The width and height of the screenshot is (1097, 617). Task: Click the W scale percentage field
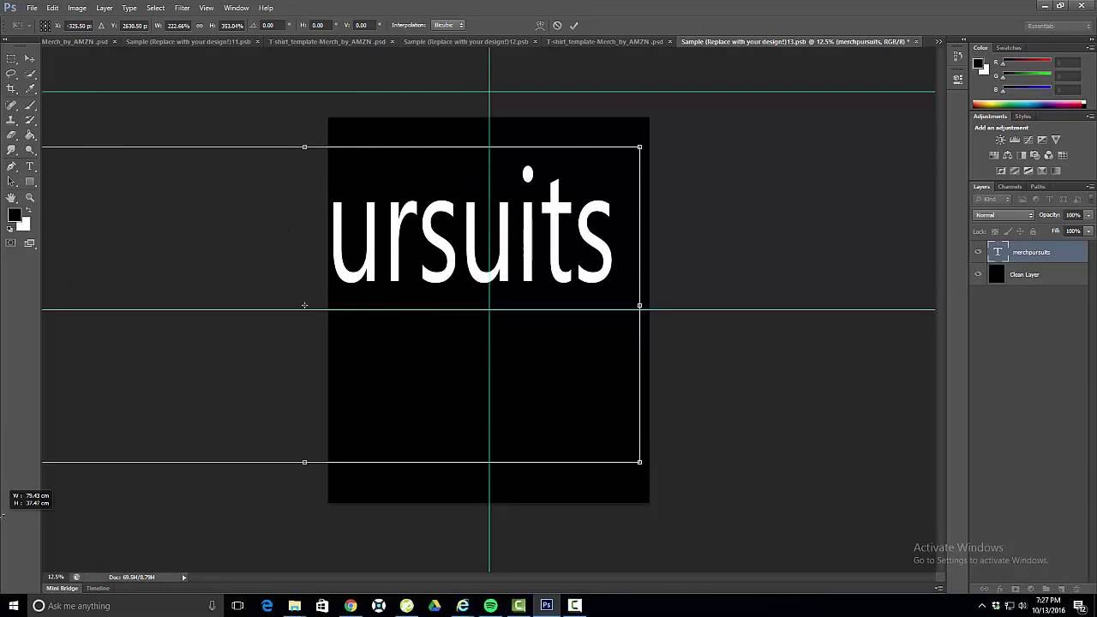click(x=179, y=26)
